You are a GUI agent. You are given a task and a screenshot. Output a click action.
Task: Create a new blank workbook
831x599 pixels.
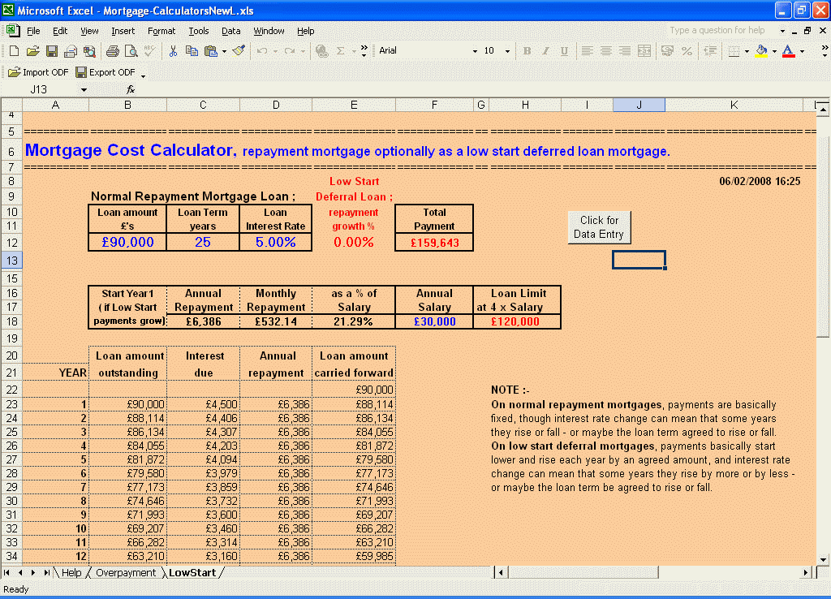pos(15,51)
